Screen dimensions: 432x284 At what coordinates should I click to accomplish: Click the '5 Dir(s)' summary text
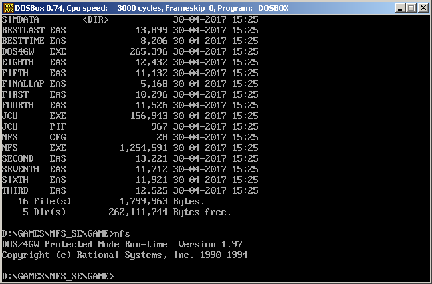[45, 212]
